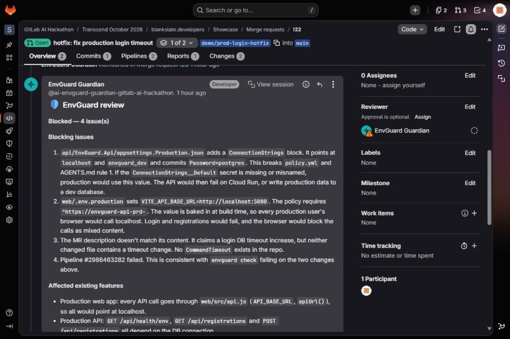Open the new chat compose icon in right rail

point(501,29)
